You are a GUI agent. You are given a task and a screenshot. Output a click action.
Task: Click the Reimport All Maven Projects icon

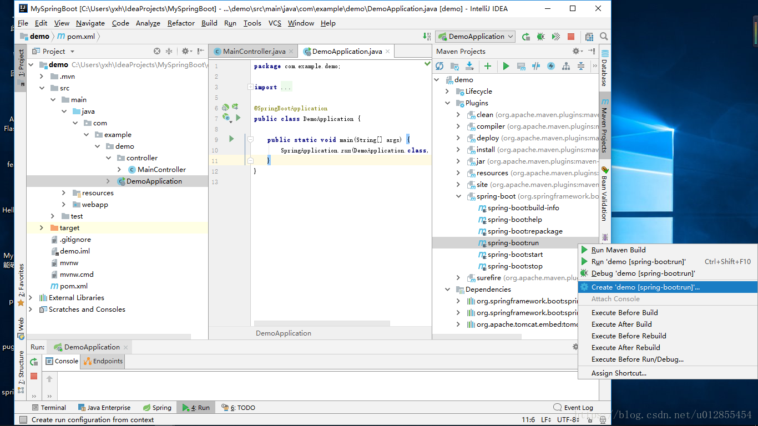439,66
